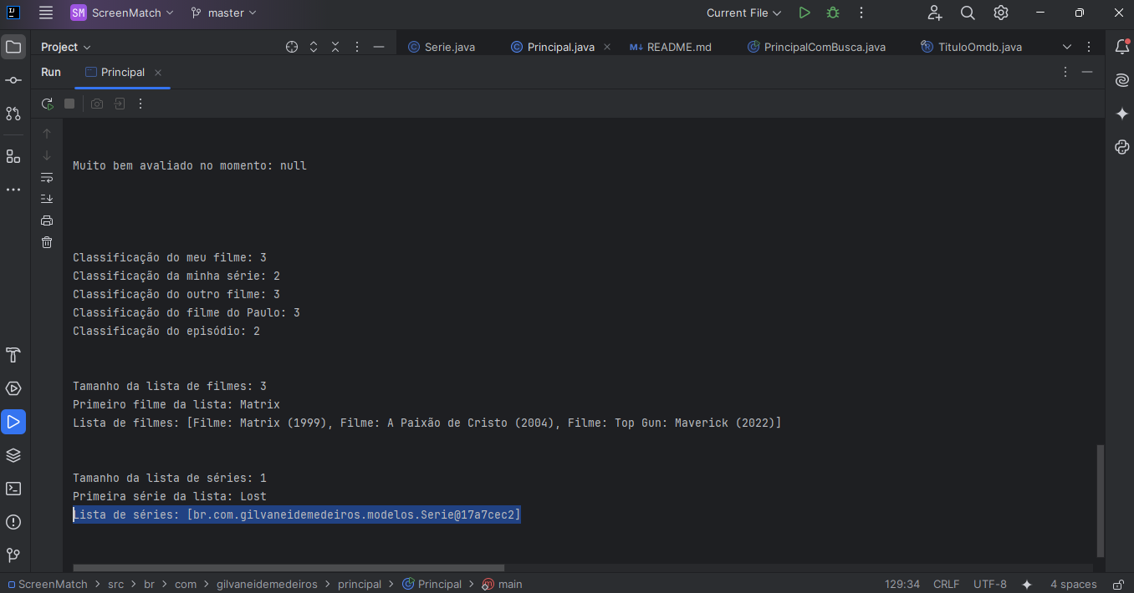
Task: Open editor tabs options menu
Action: (1088, 47)
